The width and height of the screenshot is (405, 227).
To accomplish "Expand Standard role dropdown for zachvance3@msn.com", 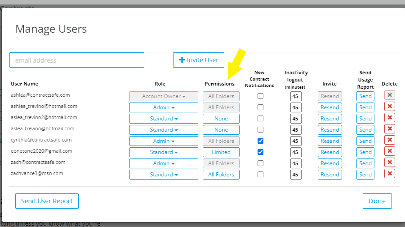I will click(x=164, y=175).
